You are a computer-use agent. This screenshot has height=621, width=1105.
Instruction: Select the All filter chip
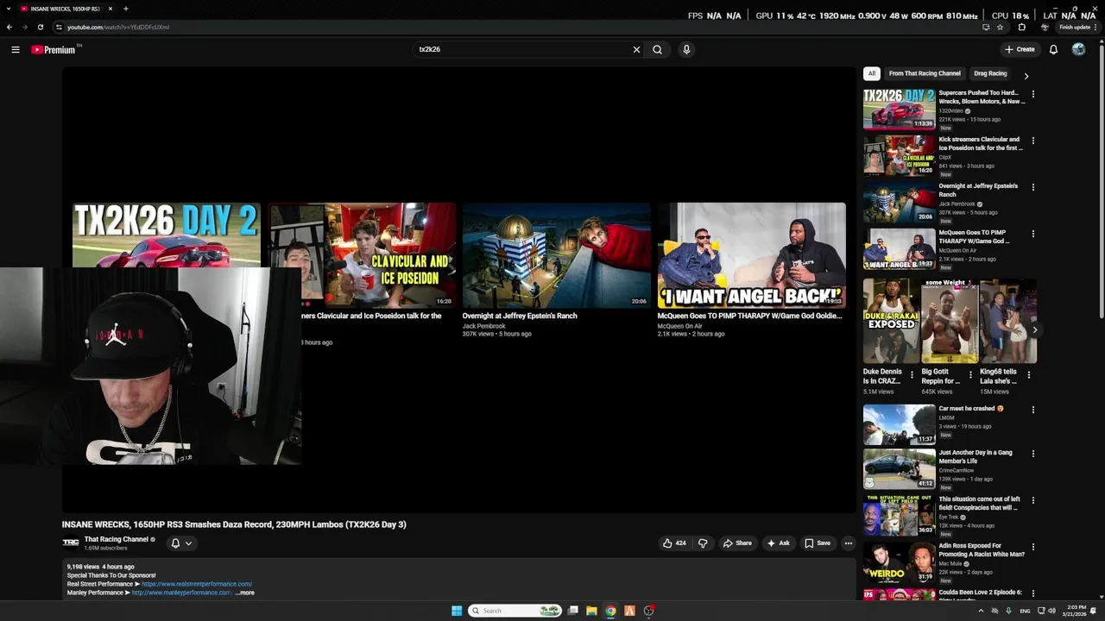pyautogui.click(x=872, y=73)
